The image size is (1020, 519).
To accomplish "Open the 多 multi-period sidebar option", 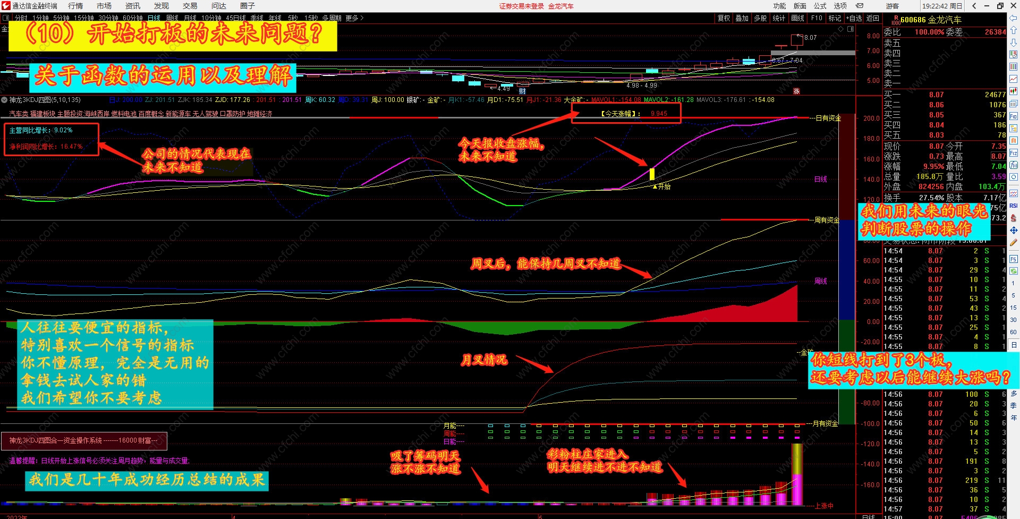I will pos(1013,393).
